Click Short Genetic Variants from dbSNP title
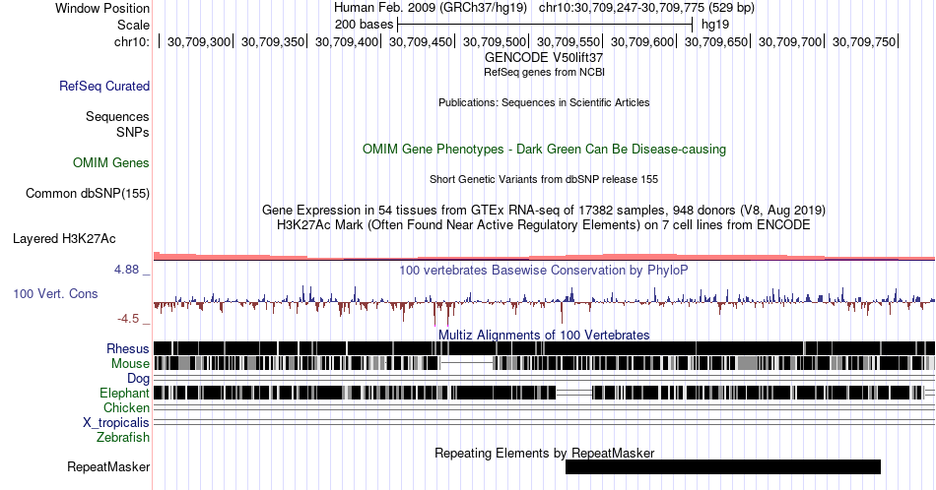936x490 pixels. 544,179
